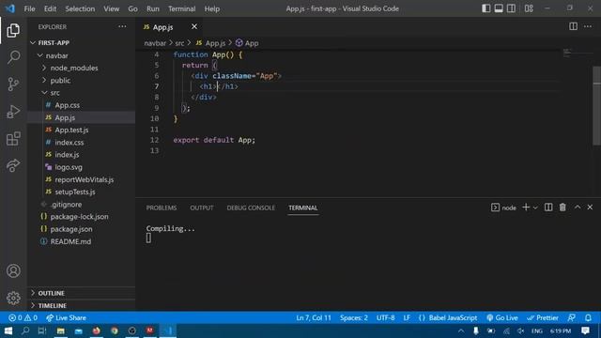Open App.test.js in the explorer
Screen dimensions: 601x338
coord(81,130)
